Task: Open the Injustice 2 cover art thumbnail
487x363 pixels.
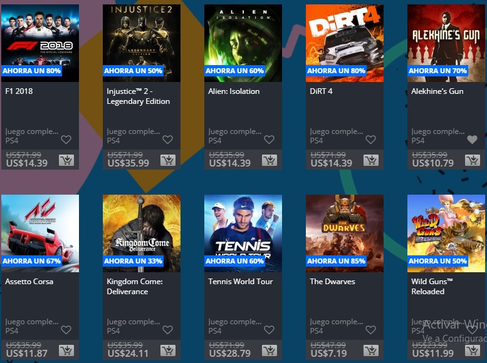Action: (142, 43)
